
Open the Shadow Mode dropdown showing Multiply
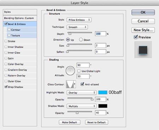(82, 106)
